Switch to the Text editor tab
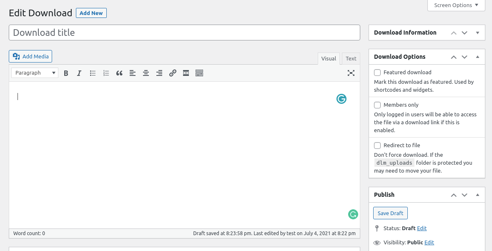492x251 pixels. tap(351, 59)
